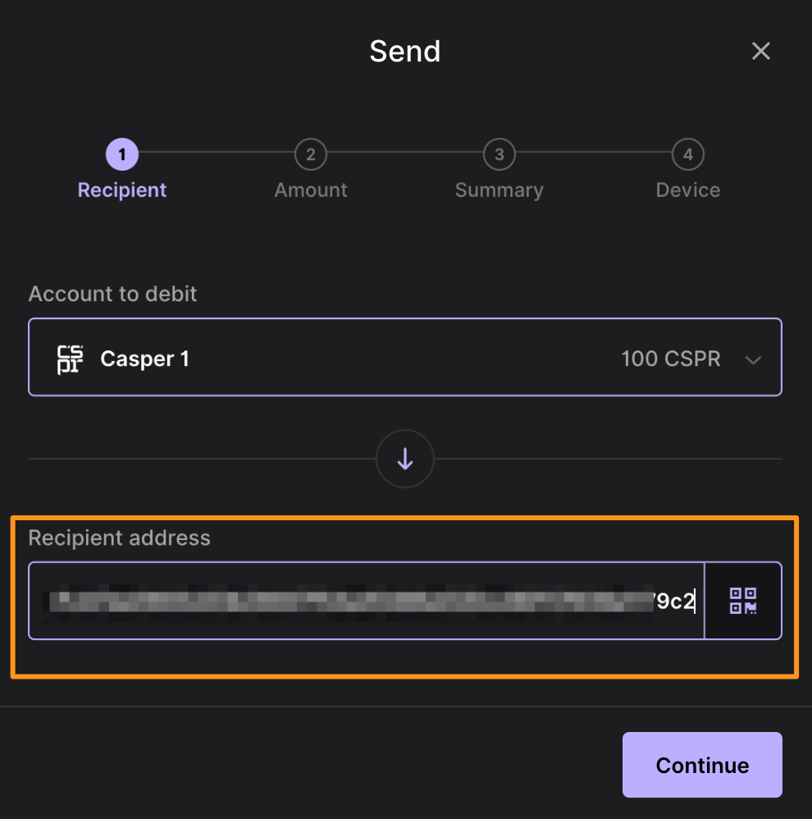The image size is (812, 819).
Task: Click the Casper currency logo icon
Action: pyautogui.click(x=70, y=359)
